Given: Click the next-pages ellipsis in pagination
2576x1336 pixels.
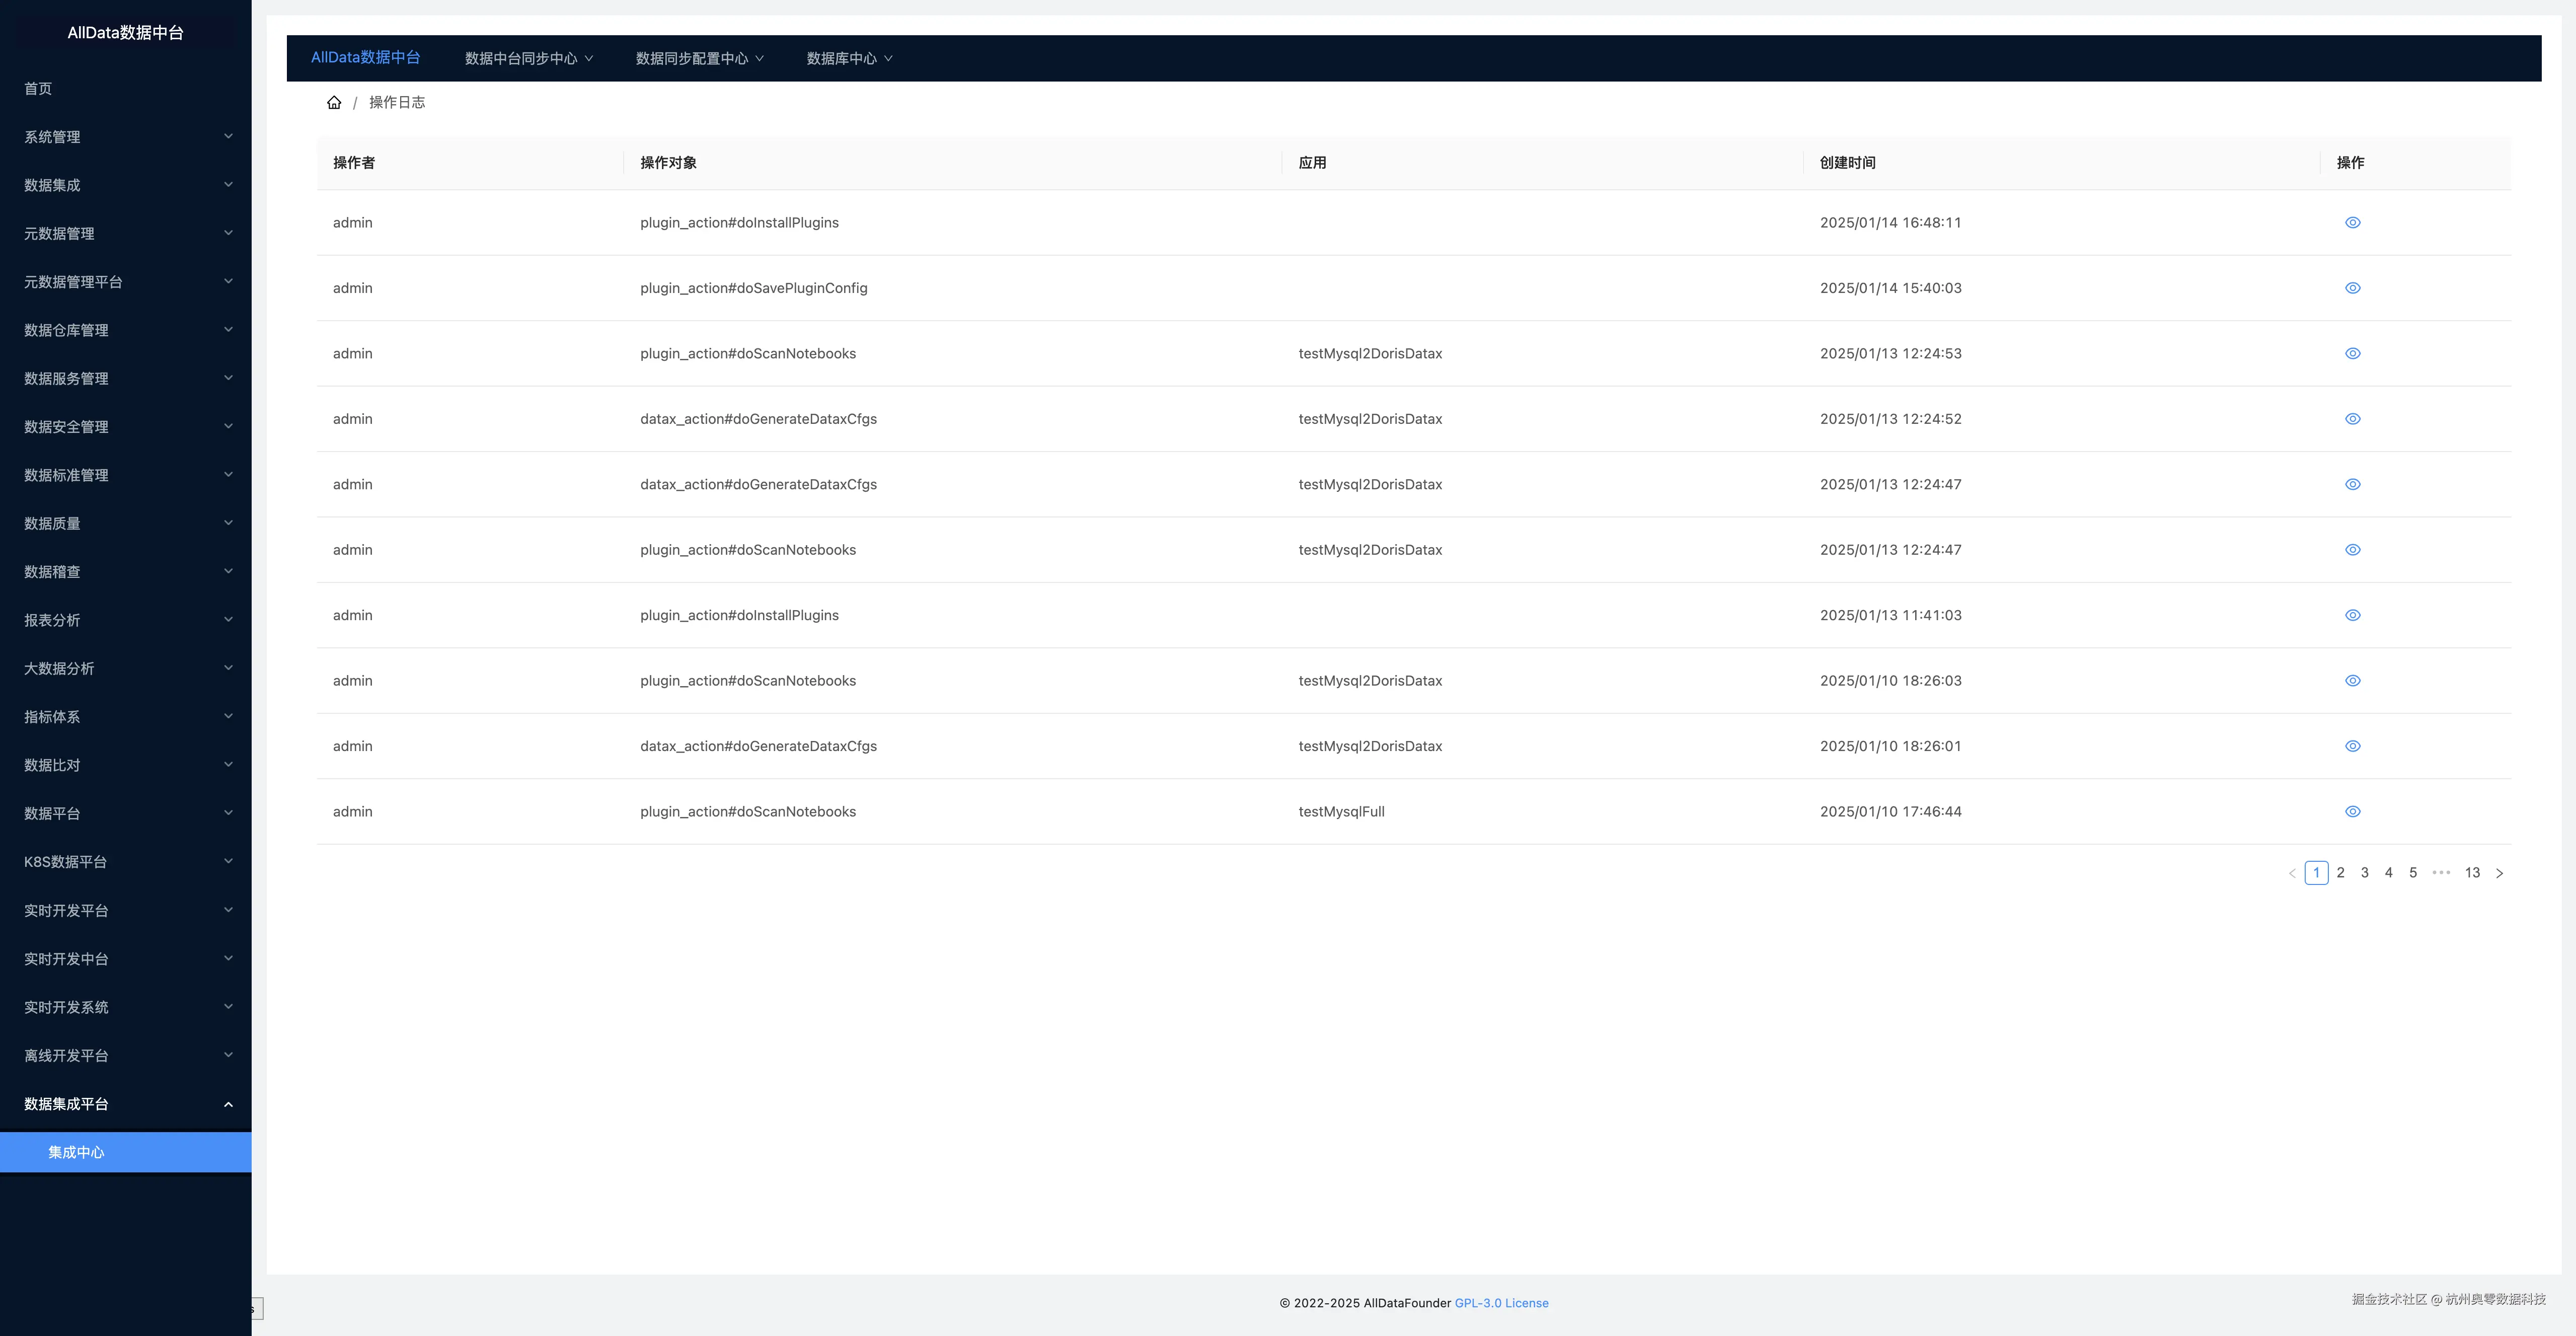Looking at the screenshot, I should pos(2441,873).
